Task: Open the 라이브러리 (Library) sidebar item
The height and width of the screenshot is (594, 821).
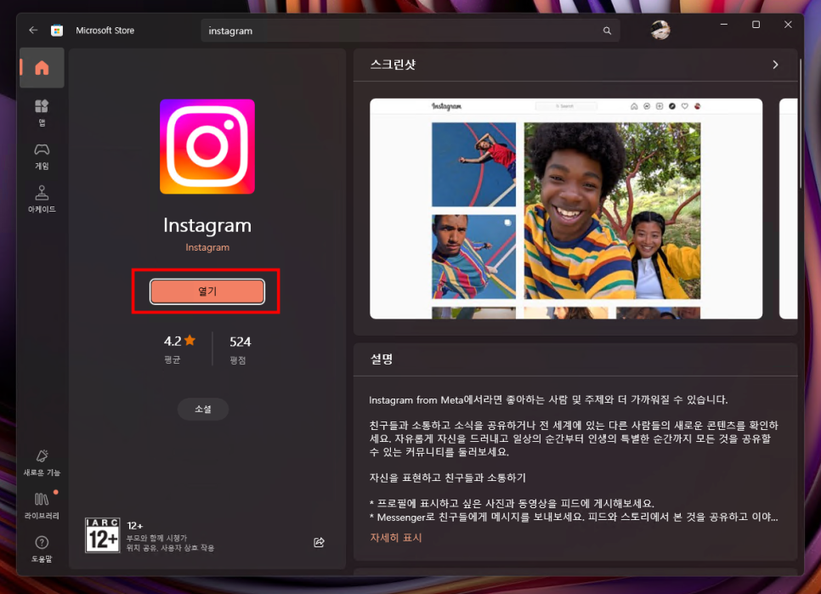Action: (x=42, y=506)
